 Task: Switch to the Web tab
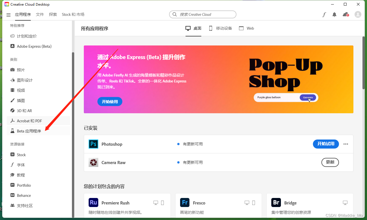(247, 28)
